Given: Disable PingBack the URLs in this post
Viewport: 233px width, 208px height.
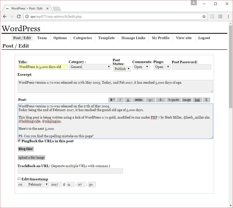Looking at the screenshot, I should coord(19,140).
